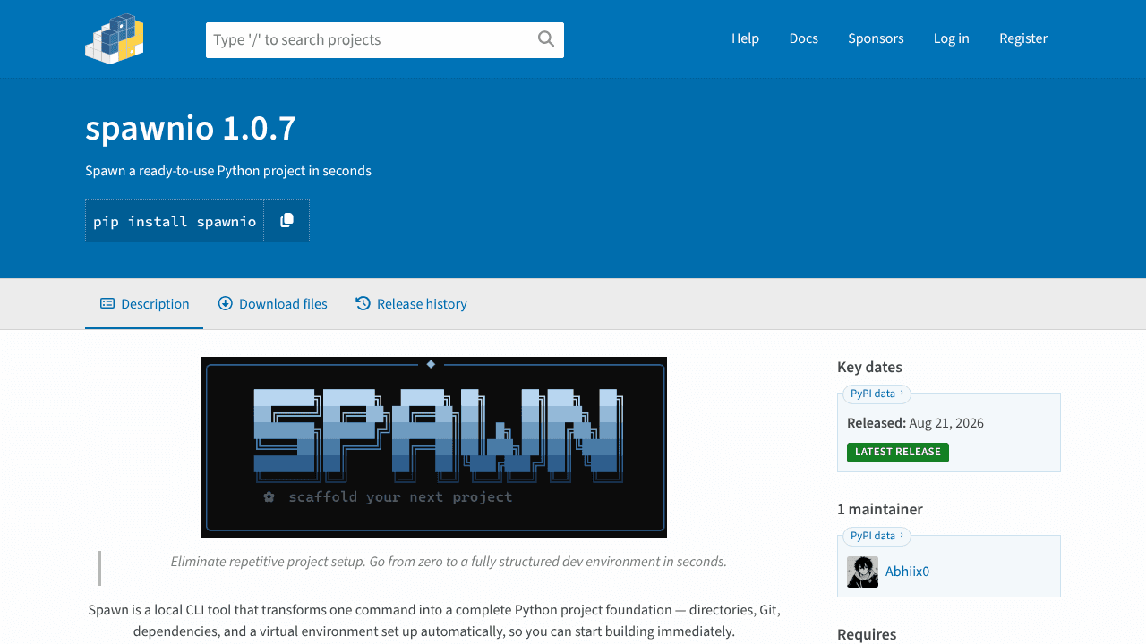1146x644 pixels.
Task: Focus the search projects input field
Action: pyautogui.click(x=385, y=40)
